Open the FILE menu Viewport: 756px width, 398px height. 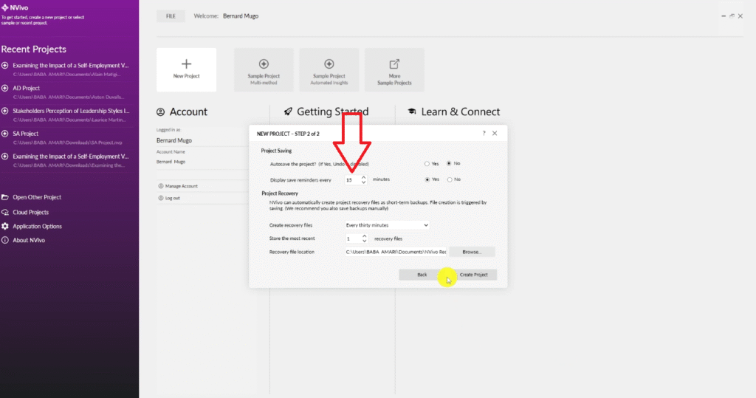coord(171,16)
